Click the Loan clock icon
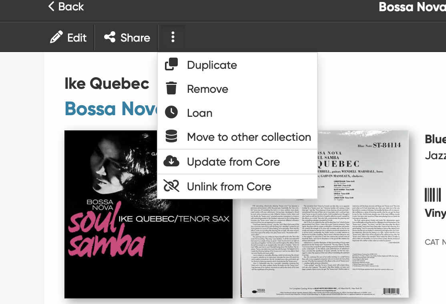446x304 pixels. click(x=171, y=112)
